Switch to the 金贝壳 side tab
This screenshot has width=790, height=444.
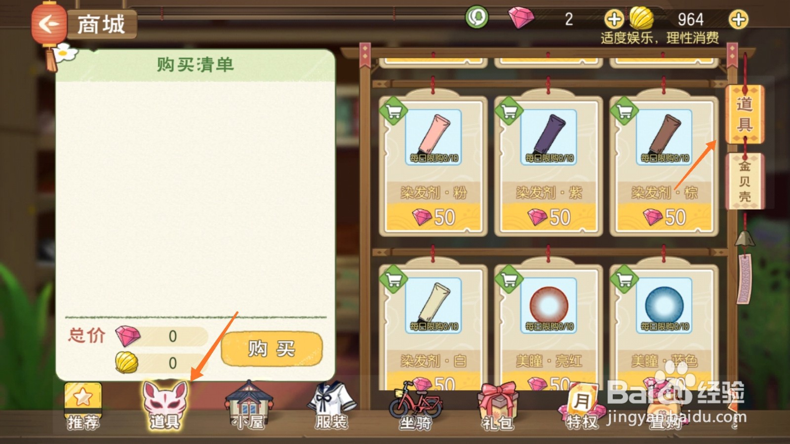point(745,181)
